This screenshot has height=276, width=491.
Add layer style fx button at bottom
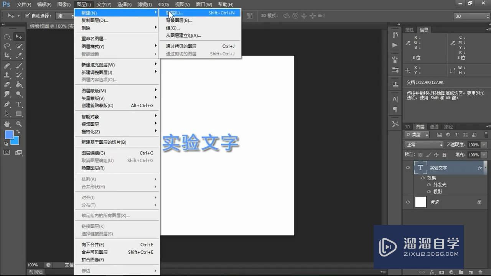click(432, 272)
